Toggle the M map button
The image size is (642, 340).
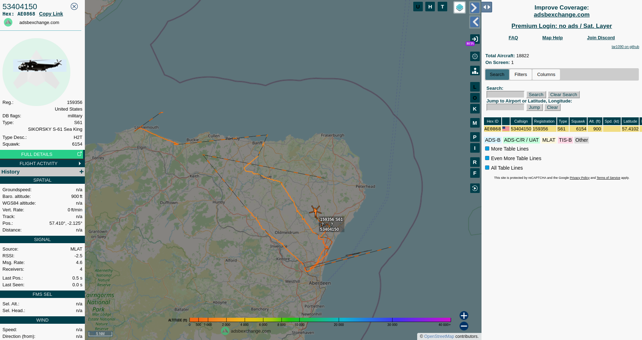475,123
